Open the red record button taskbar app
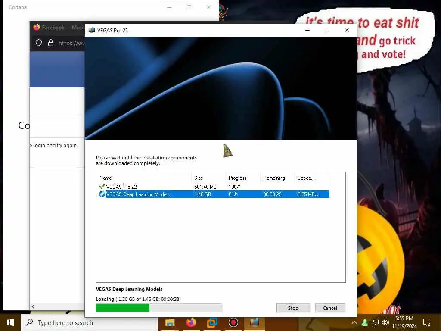The image size is (441, 331). pos(233,322)
